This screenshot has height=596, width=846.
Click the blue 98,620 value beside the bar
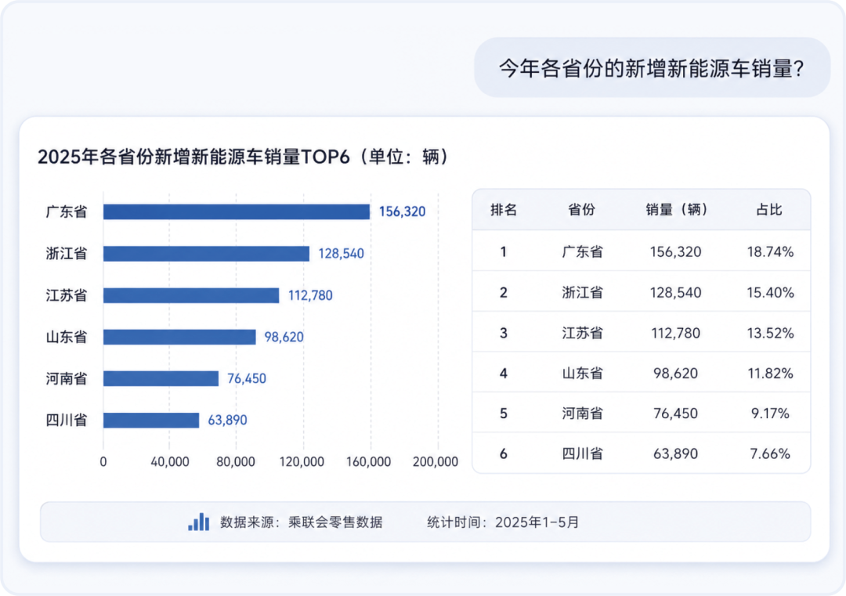click(x=284, y=337)
